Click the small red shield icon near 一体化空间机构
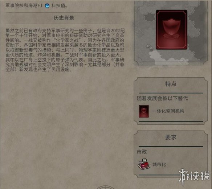 click(x=144, y=111)
